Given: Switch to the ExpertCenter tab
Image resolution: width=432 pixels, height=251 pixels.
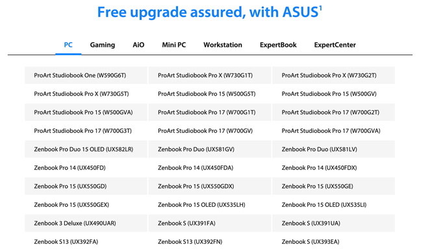Looking at the screenshot, I should coord(335,45).
